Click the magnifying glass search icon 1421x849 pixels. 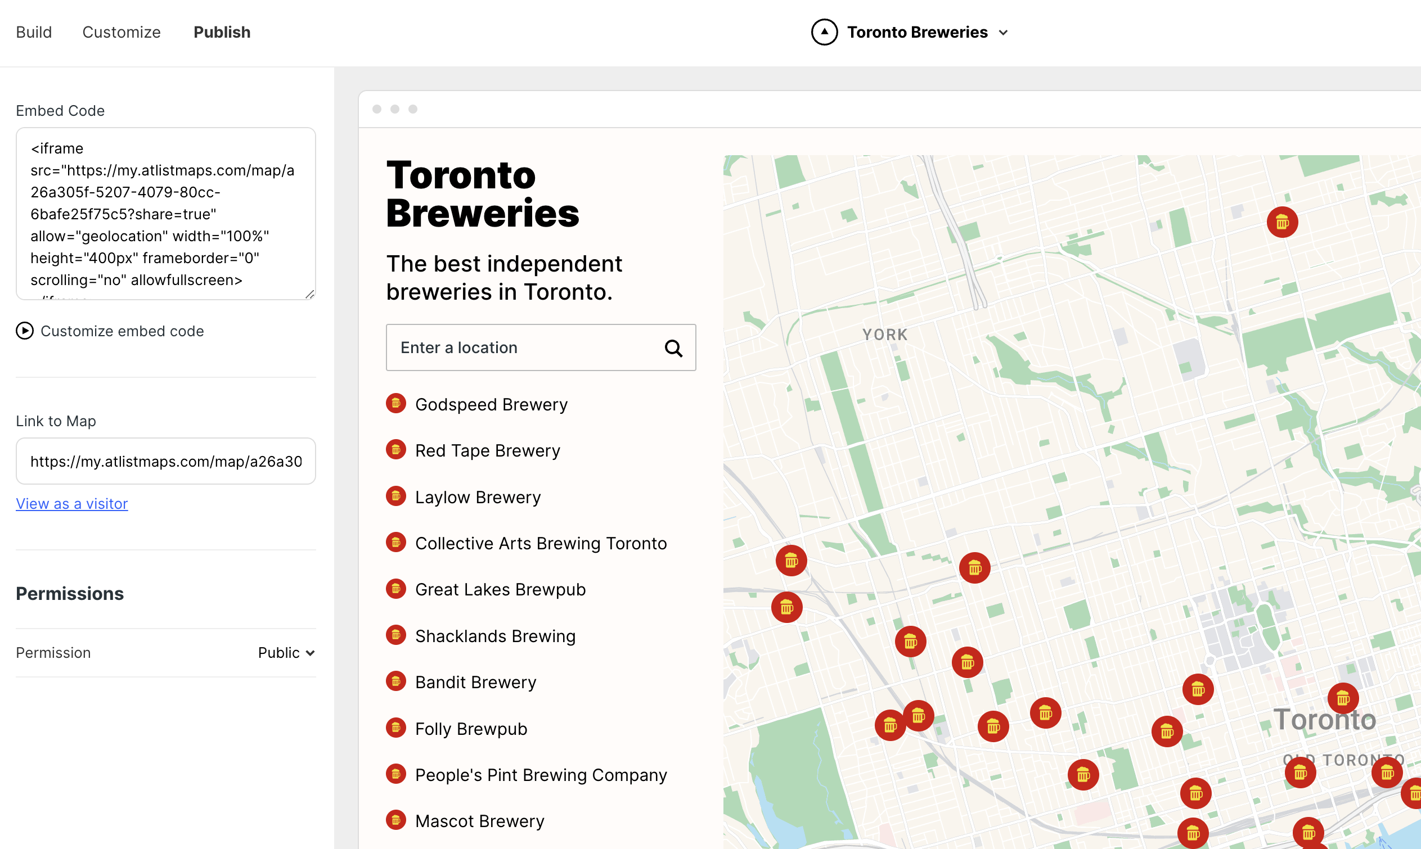[673, 348]
